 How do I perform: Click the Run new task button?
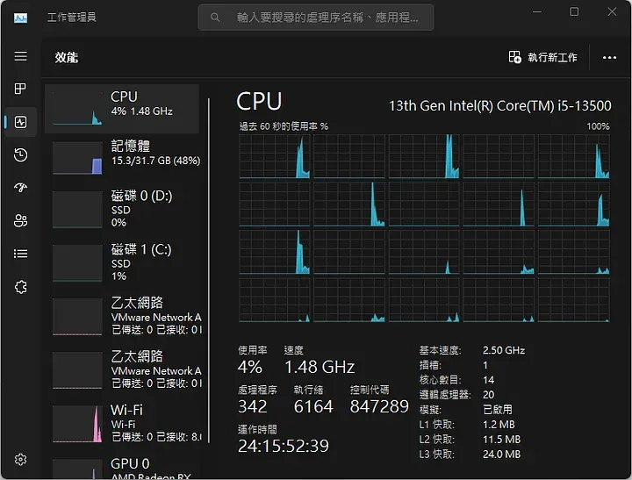pos(542,57)
